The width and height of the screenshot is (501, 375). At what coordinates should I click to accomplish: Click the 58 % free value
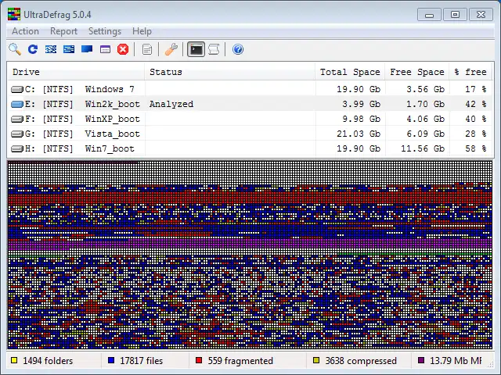[x=476, y=148]
